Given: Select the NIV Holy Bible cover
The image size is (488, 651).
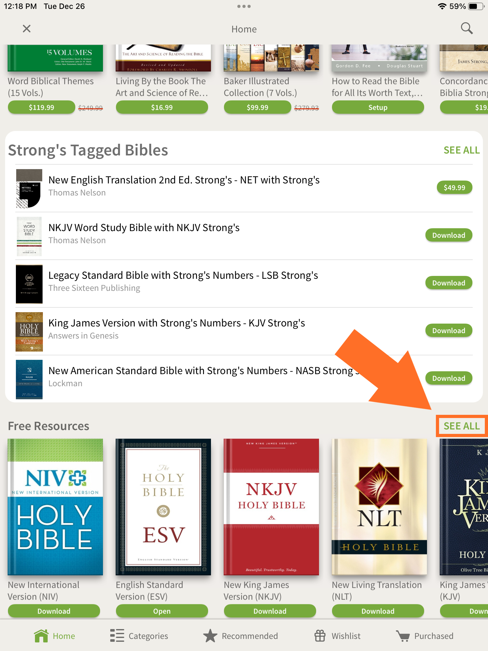Looking at the screenshot, I should point(55,507).
